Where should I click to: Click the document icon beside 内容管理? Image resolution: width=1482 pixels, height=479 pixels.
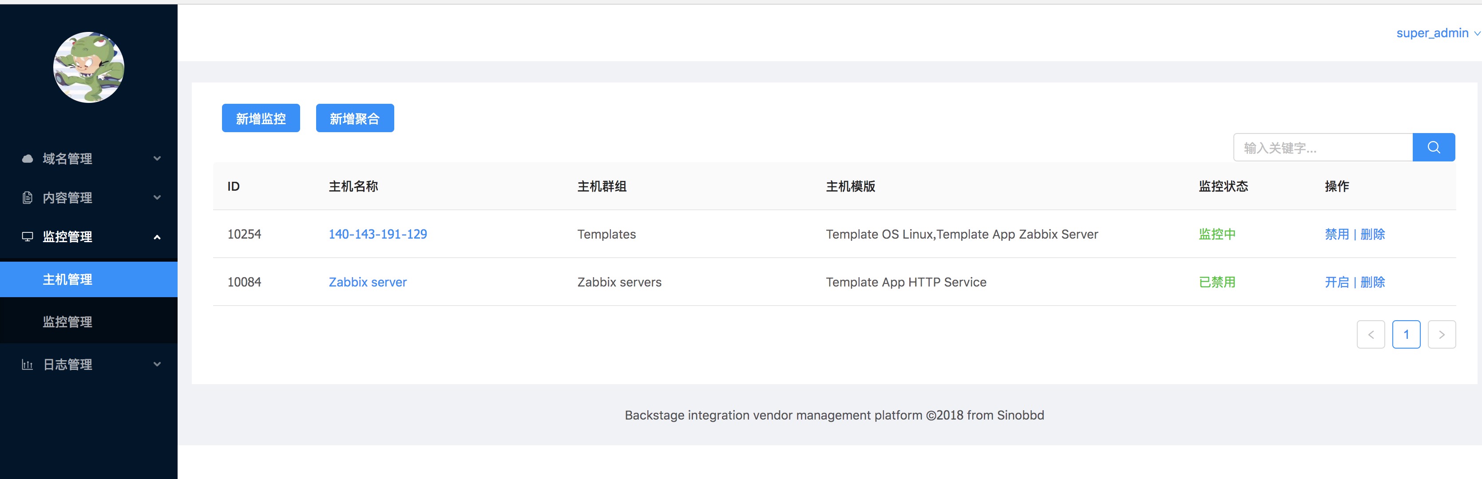pos(27,198)
